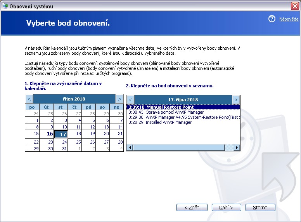Screen dimensions: 301x222
Task: Select WinXP Manager V4.95 System-Restore Point entry
Action: click(x=183, y=117)
